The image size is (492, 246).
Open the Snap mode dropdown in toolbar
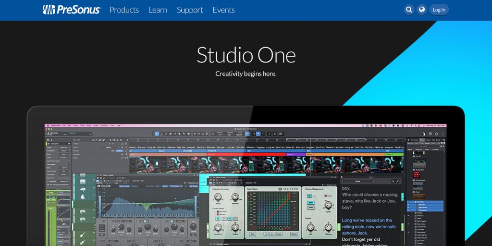click(x=239, y=134)
